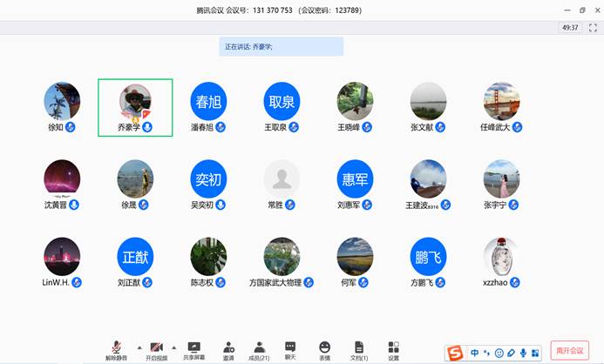
Task: Start screen sharing via 共享屏幕
Action: pyautogui.click(x=193, y=349)
